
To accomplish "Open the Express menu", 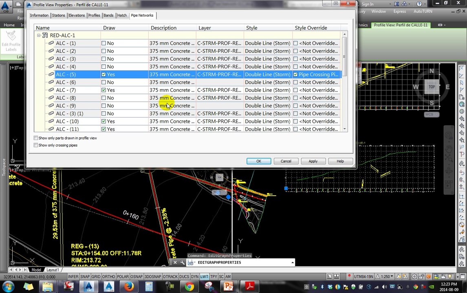I will [x=400, y=11].
